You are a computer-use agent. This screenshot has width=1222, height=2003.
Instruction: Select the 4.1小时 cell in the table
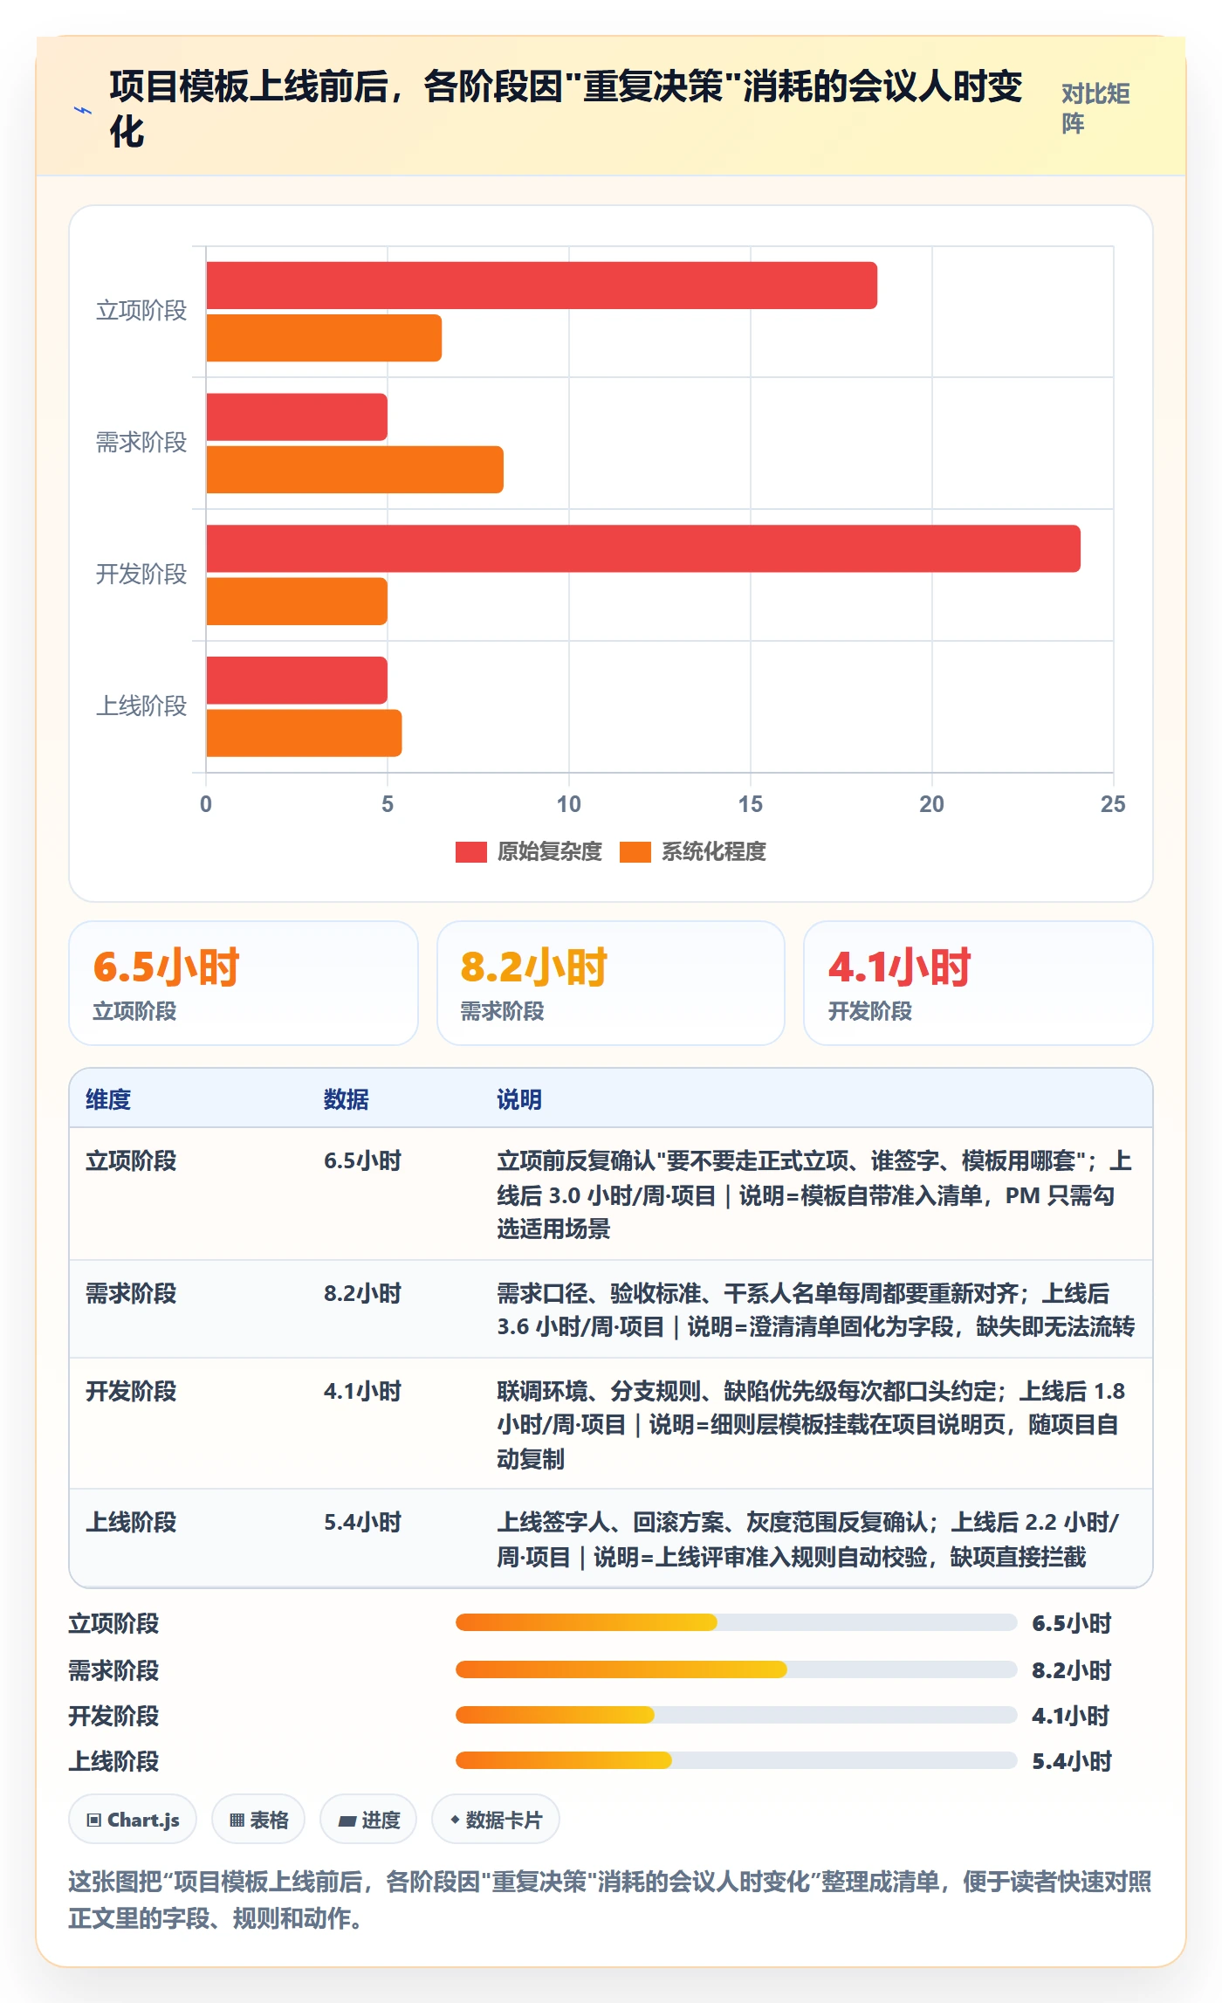[362, 1392]
